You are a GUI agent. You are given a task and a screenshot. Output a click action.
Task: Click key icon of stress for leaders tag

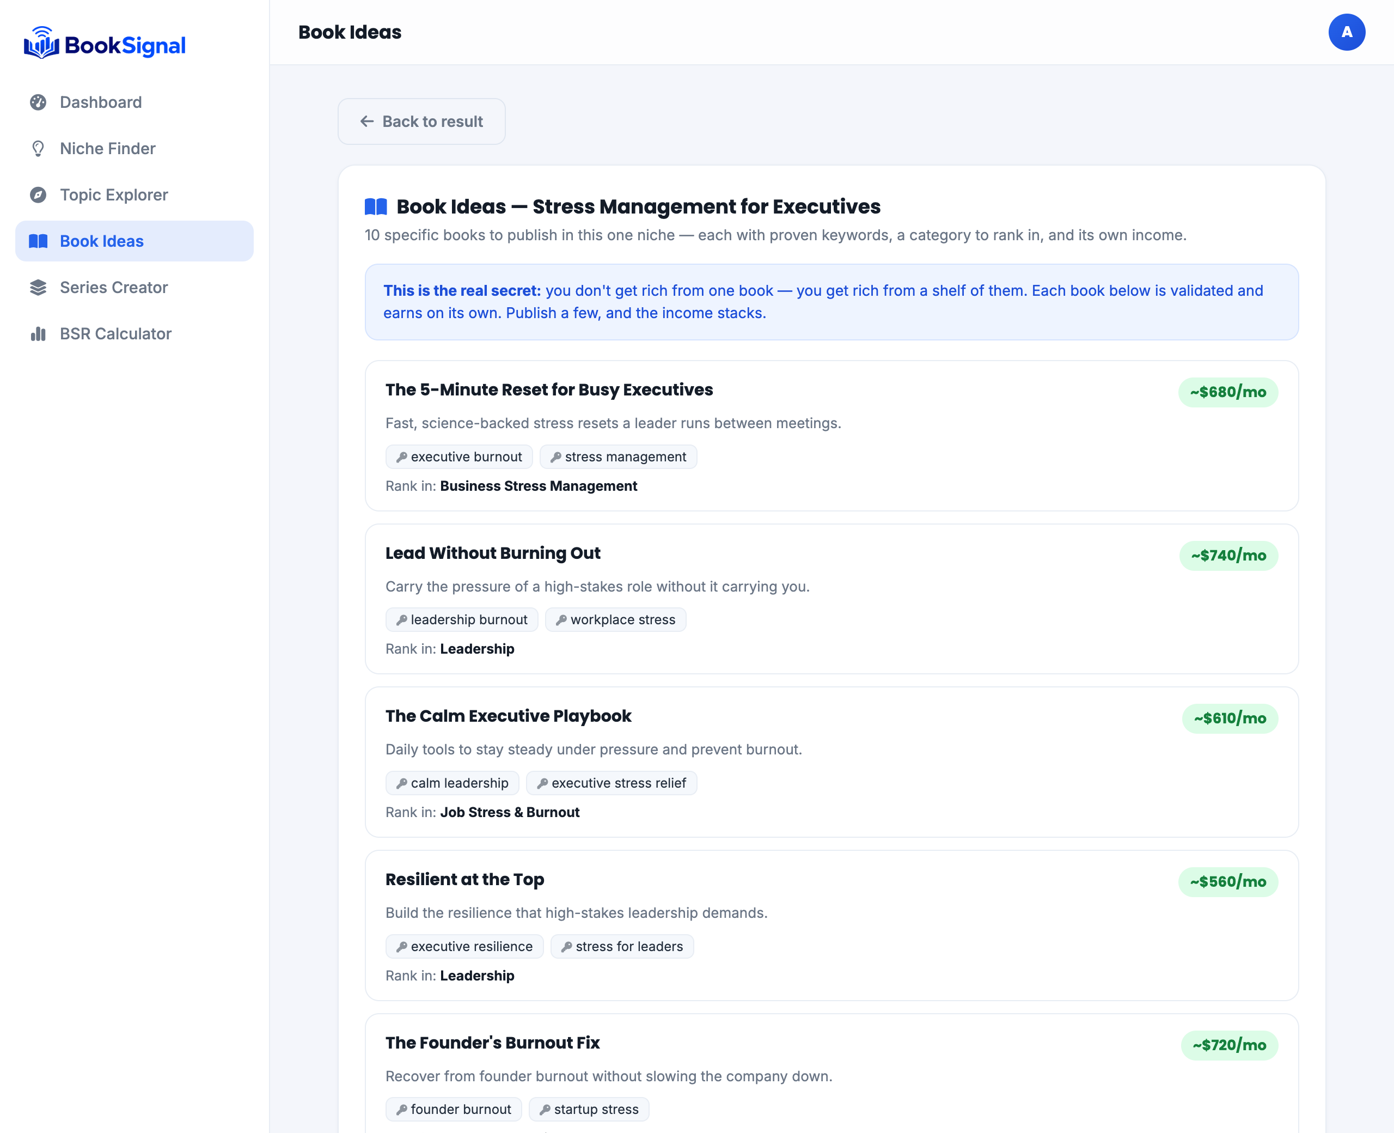point(566,947)
